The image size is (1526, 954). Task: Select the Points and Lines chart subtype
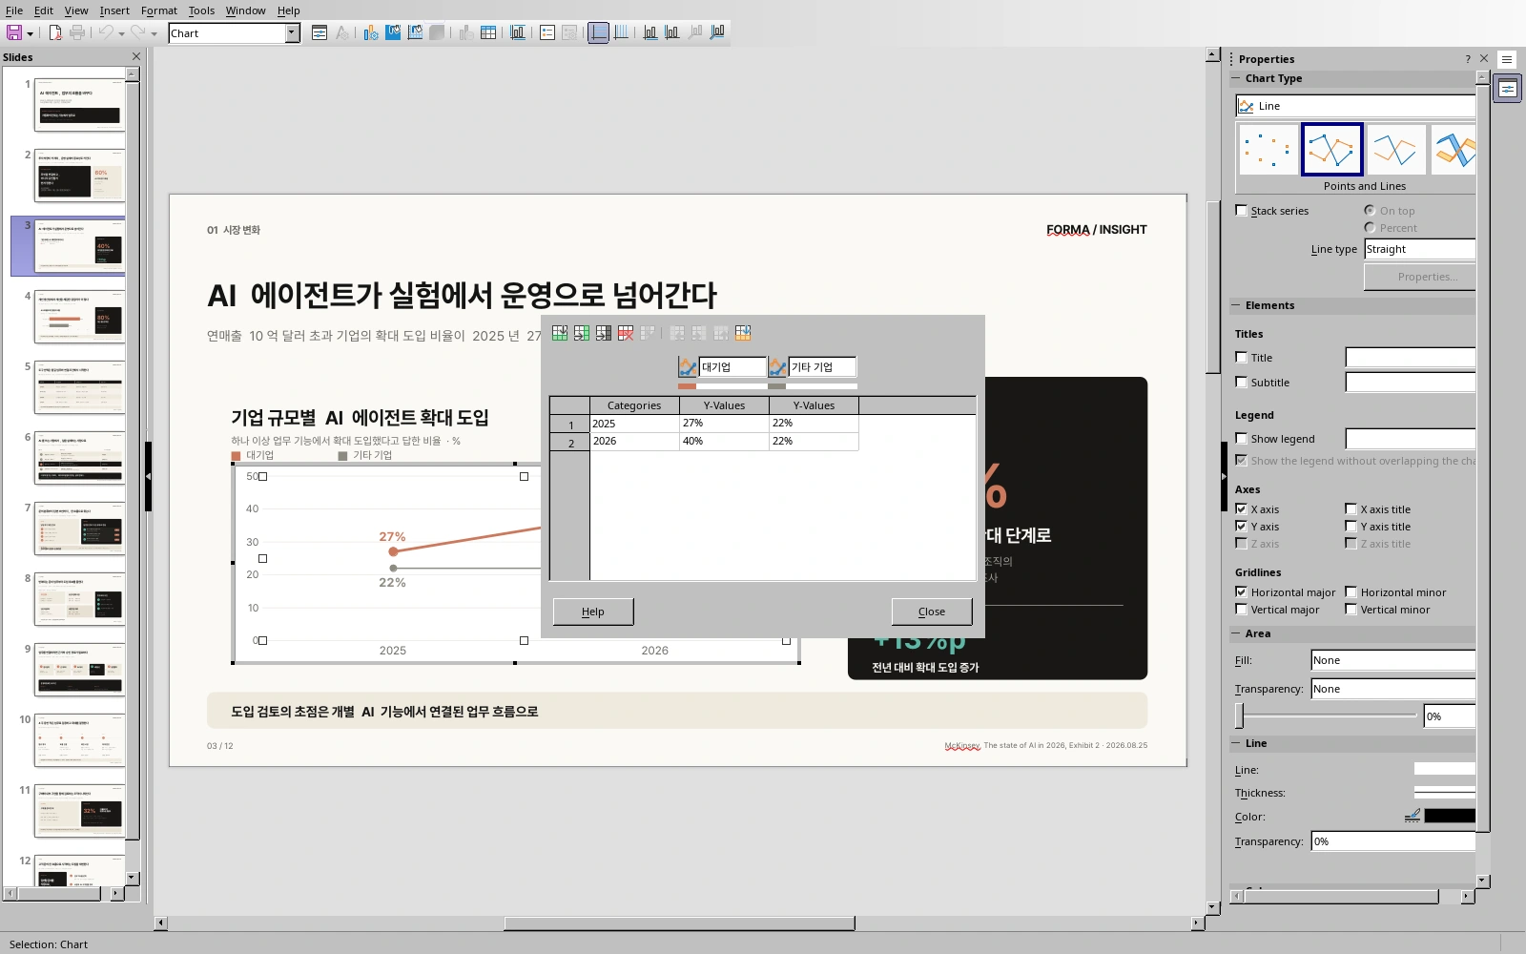[x=1331, y=150]
